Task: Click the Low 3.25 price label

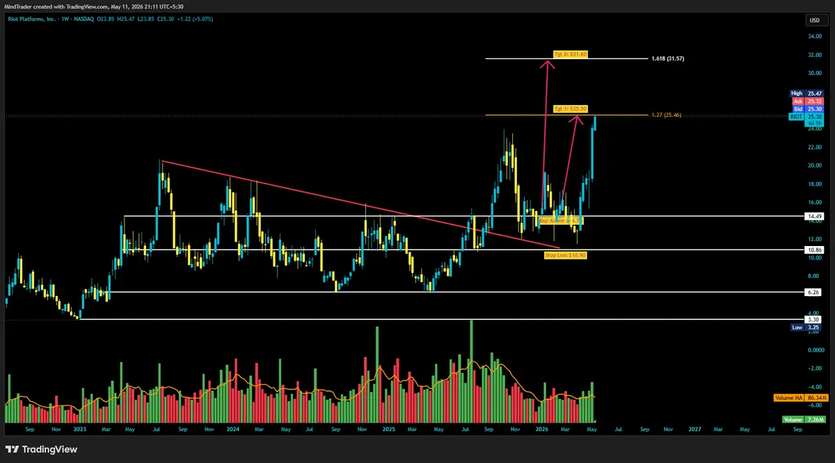Action: click(x=807, y=327)
